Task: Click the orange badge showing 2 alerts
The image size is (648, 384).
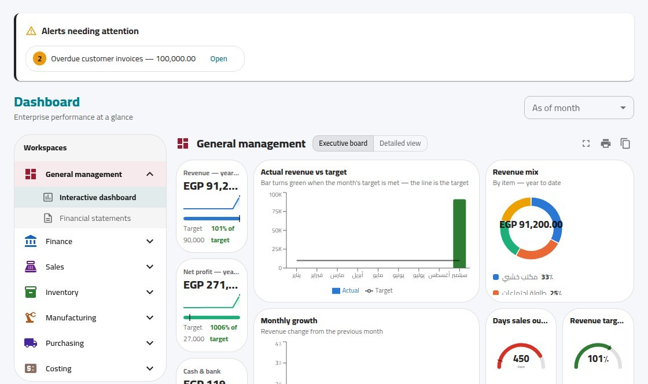Action: [40, 58]
